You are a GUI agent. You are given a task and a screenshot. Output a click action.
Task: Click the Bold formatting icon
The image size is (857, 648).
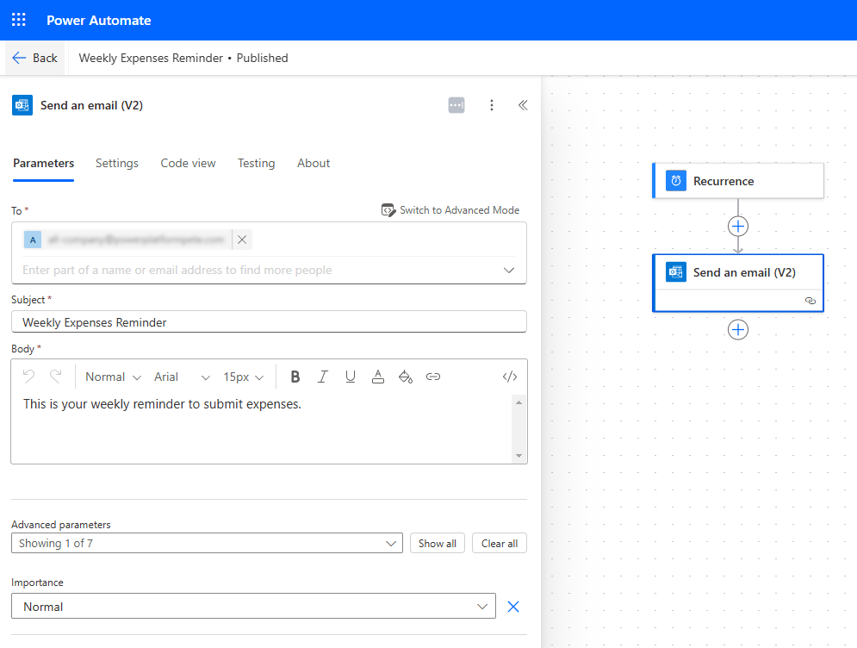tap(295, 377)
